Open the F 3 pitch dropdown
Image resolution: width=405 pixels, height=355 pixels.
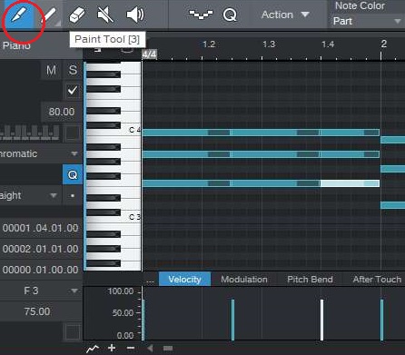[41, 291]
